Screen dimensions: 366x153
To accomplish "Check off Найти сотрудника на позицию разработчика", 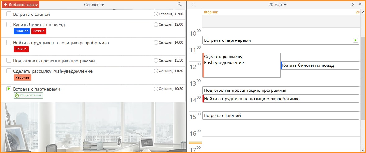I will [x=9, y=43].
